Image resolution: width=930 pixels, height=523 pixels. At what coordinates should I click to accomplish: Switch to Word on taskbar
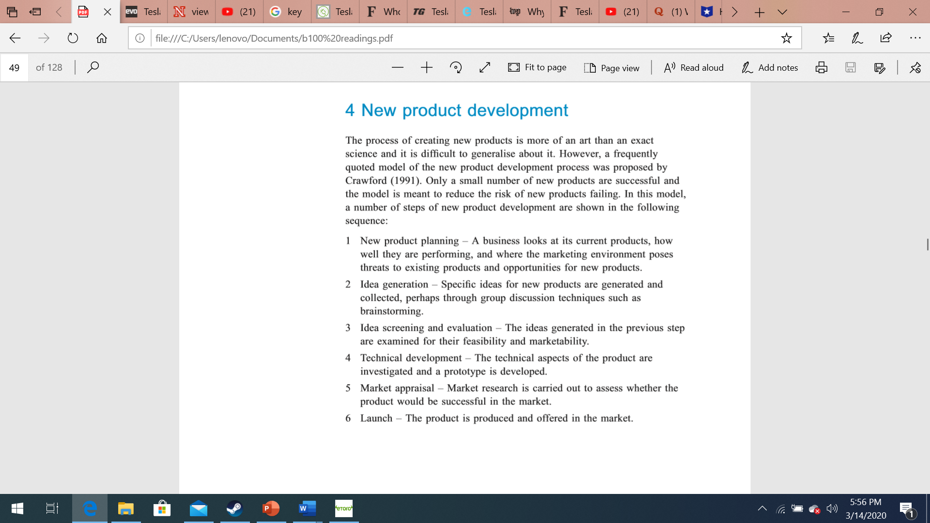[308, 508]
